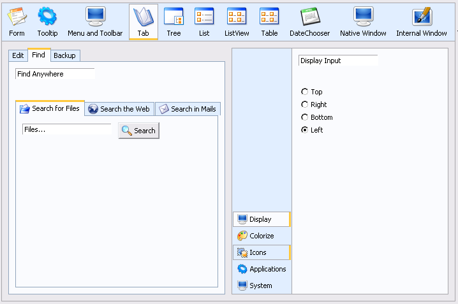Open the Search in Mails tab
The image size is (458, 304).
188,109
